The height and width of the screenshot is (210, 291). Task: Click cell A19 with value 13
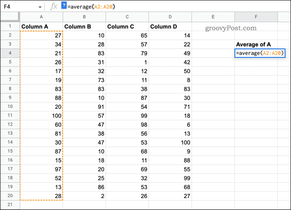pyautogui.click(x=41, y=187)
